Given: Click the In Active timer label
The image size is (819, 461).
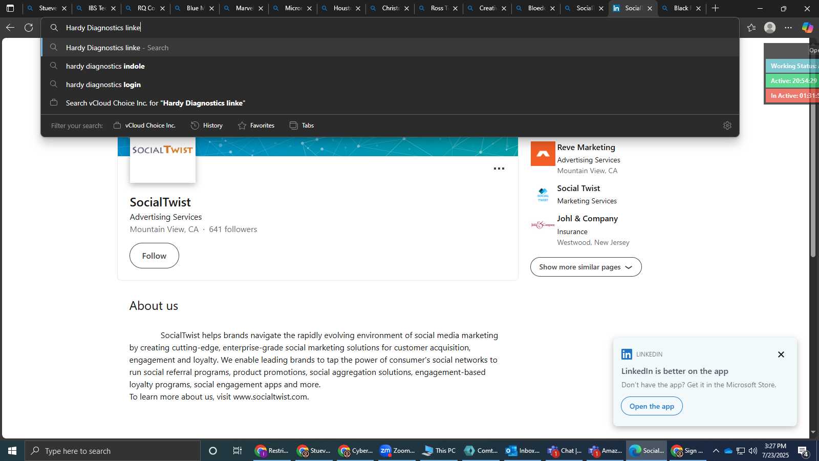Looking at the screenshot, I should click(x=792, y=96).
